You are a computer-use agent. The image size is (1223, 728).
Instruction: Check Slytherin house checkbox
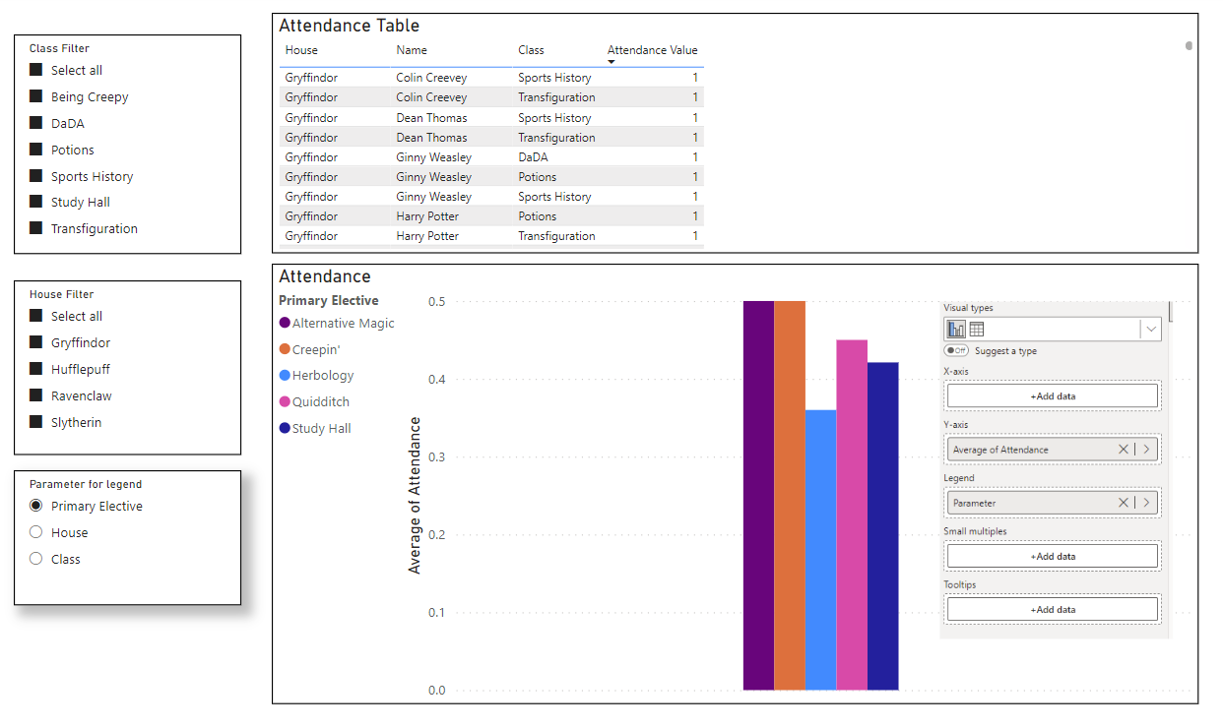[36, 422]
